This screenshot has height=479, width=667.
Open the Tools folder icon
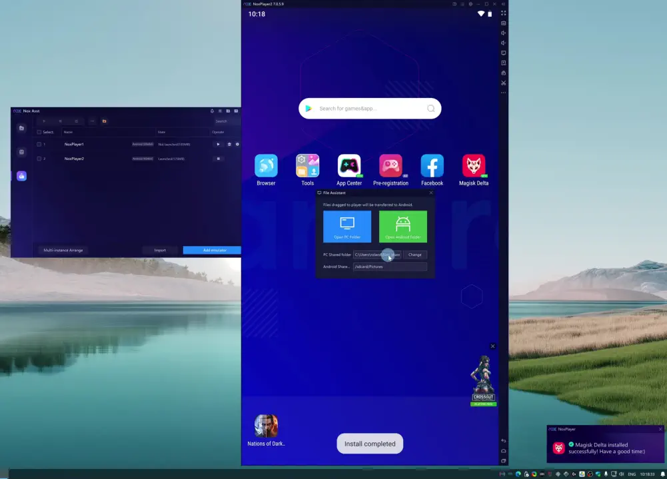307,167
